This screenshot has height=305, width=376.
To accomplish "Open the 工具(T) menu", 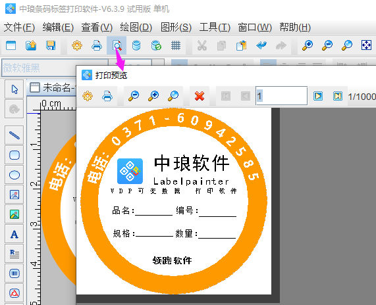I will pos(215,28).
